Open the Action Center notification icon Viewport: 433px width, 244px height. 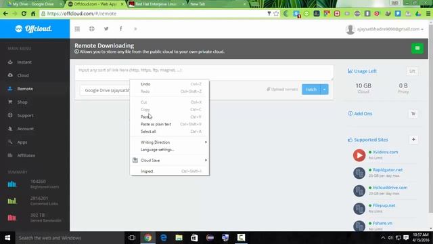[406, 238]
